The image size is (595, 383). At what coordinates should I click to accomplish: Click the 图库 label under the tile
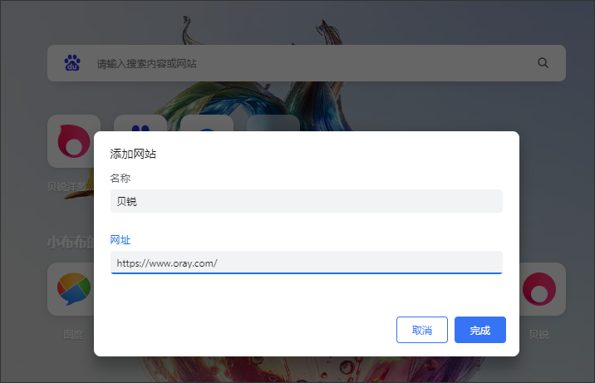pos(73,335)
